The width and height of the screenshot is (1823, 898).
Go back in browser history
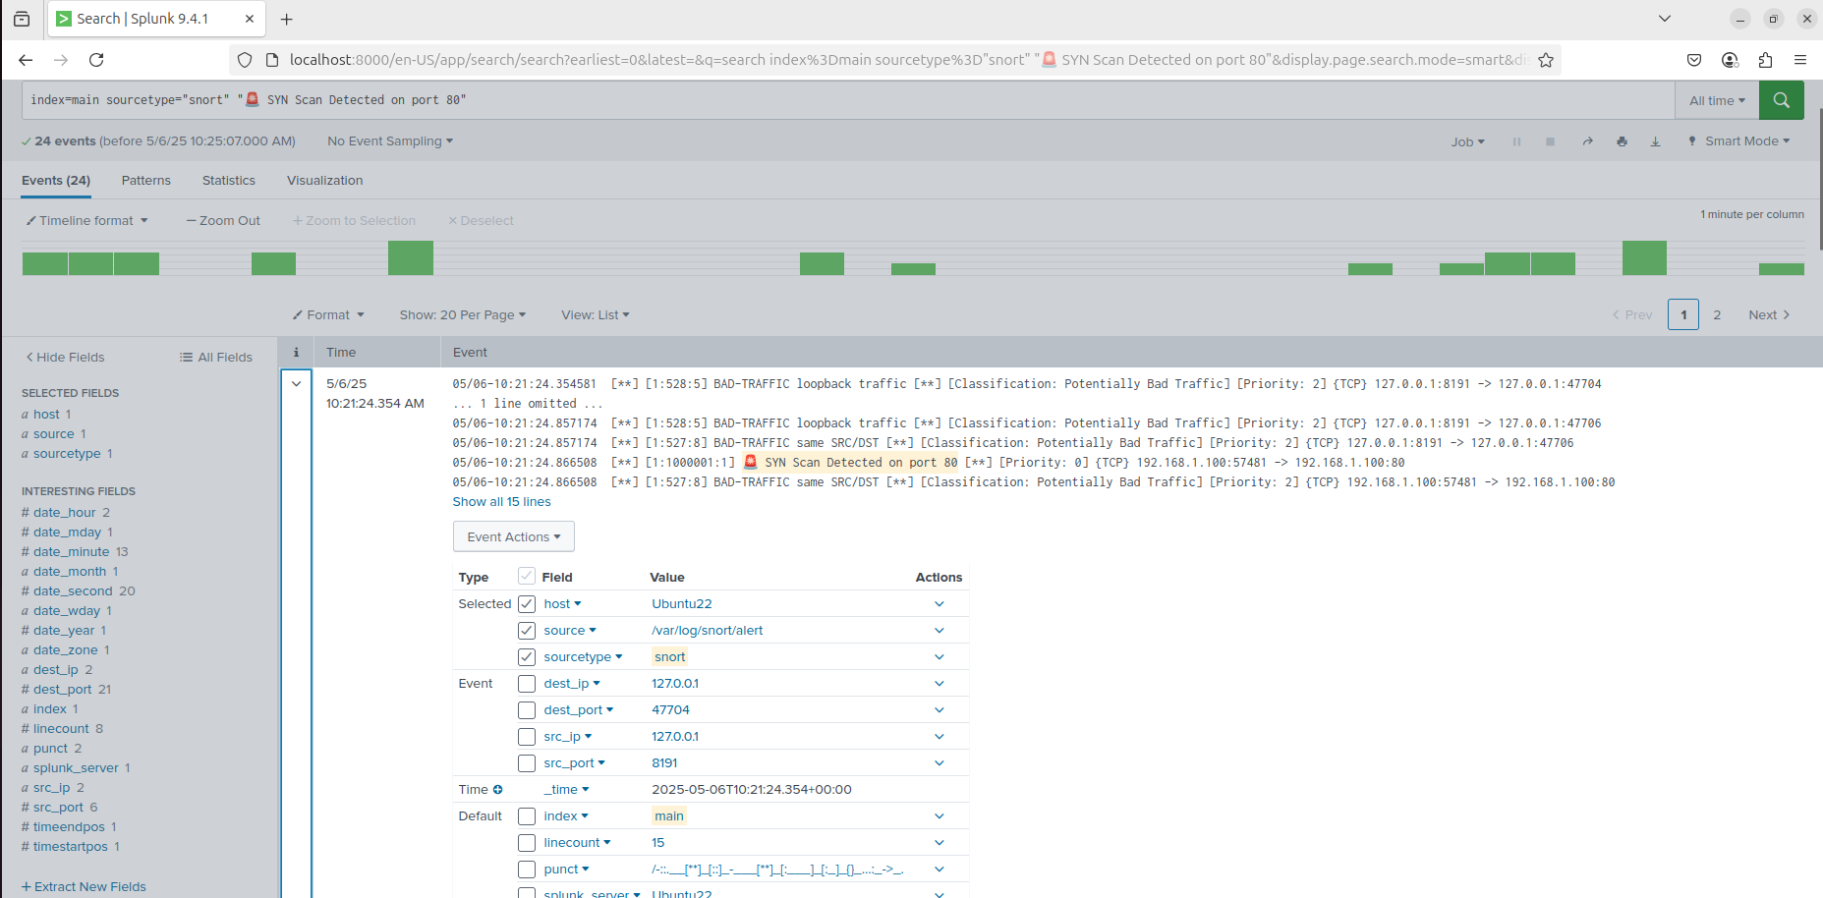(26, 60)
